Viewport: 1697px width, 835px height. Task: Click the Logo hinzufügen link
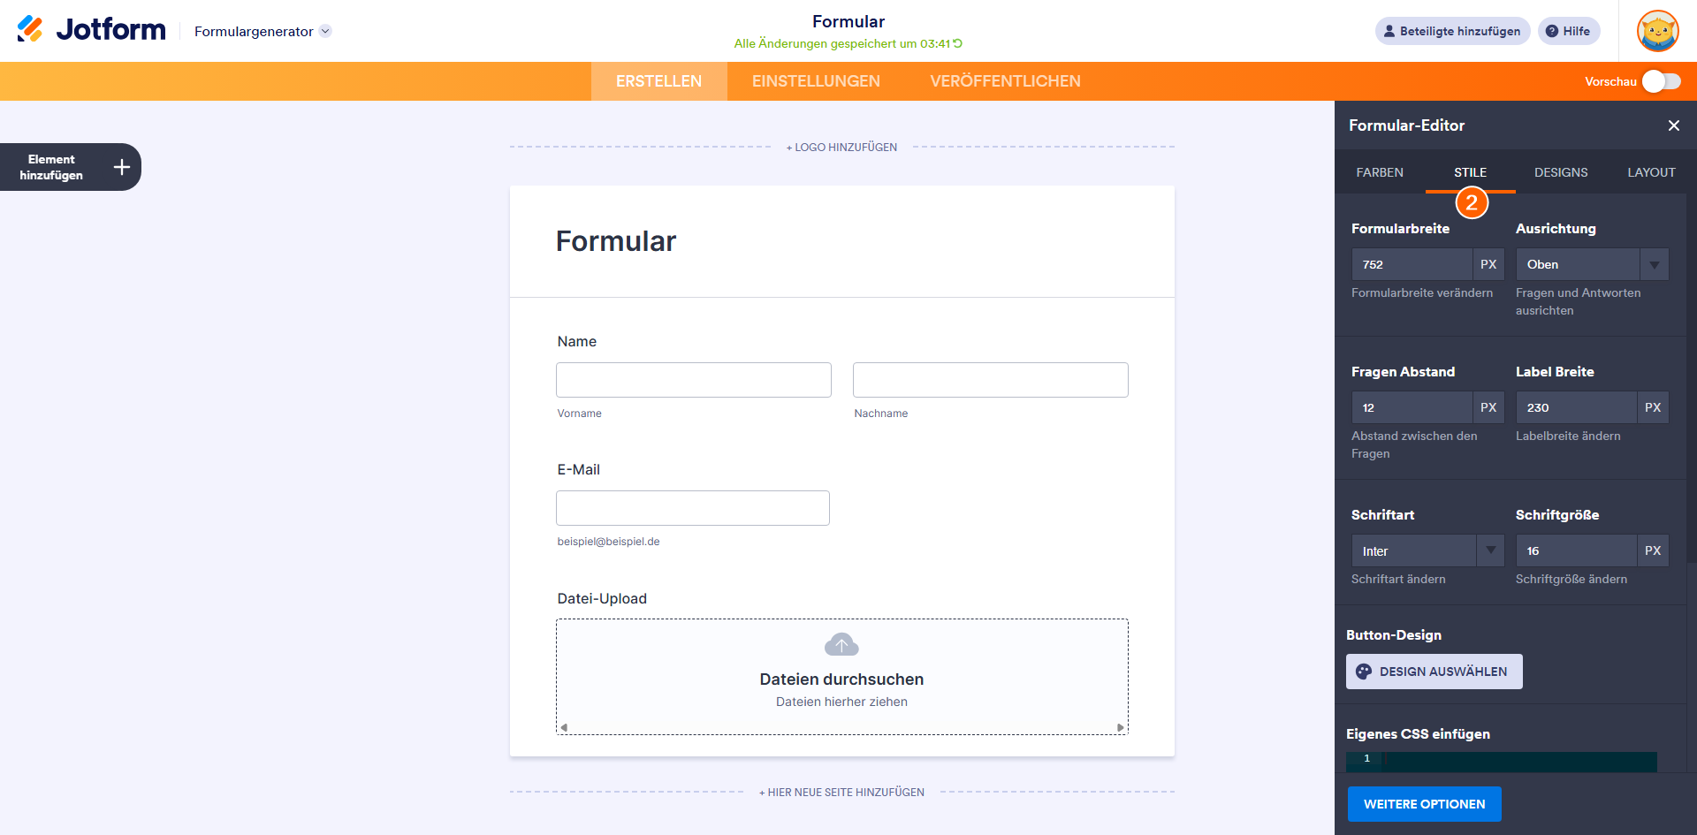coord(841,148)
